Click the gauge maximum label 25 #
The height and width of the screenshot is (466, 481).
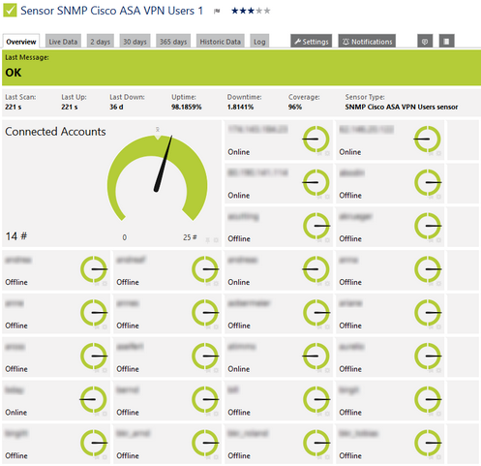(x=190, y=237)
